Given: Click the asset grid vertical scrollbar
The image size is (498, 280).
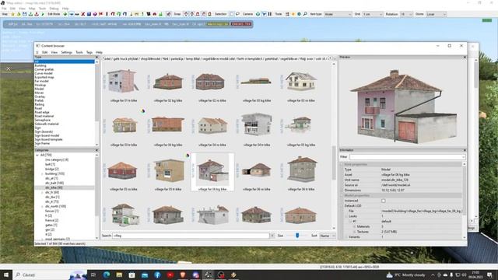Looking at the screenshot, I should pos(334,163).
